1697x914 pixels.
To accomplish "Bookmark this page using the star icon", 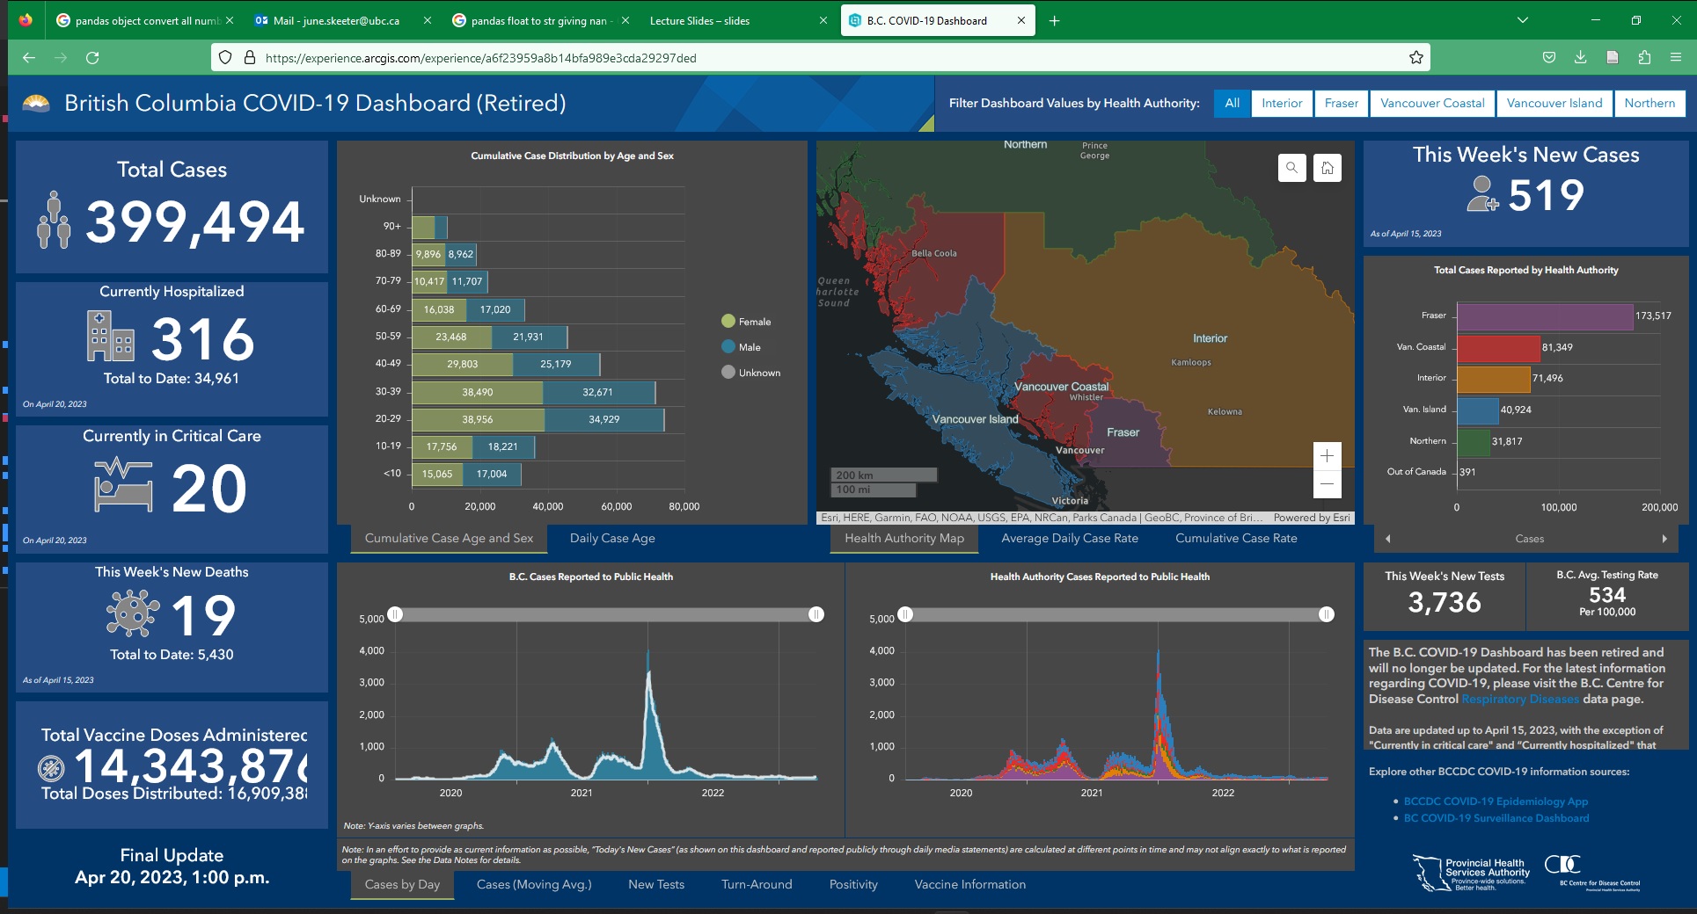I will tap(1415, 58).
